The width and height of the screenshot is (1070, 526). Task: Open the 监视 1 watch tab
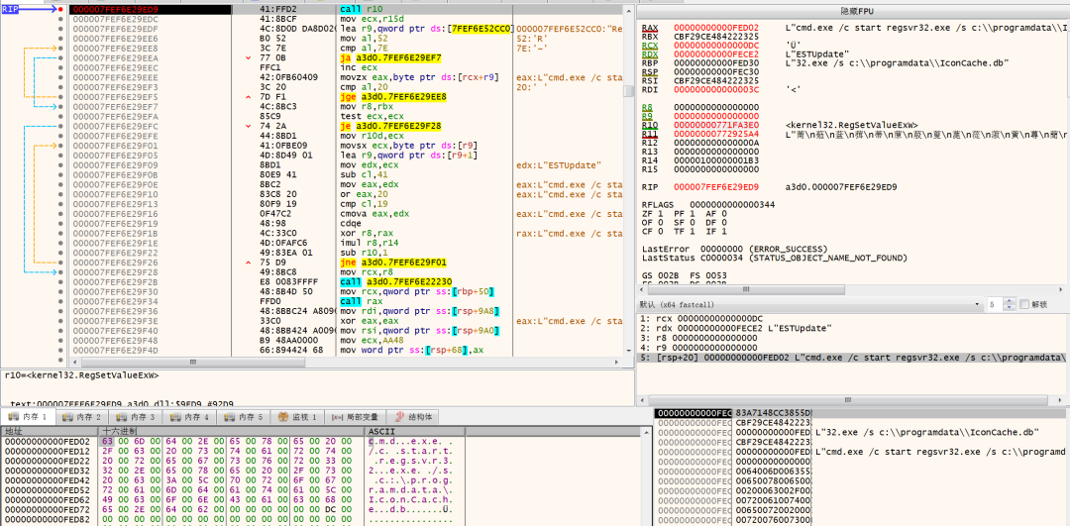pos(298,417)
